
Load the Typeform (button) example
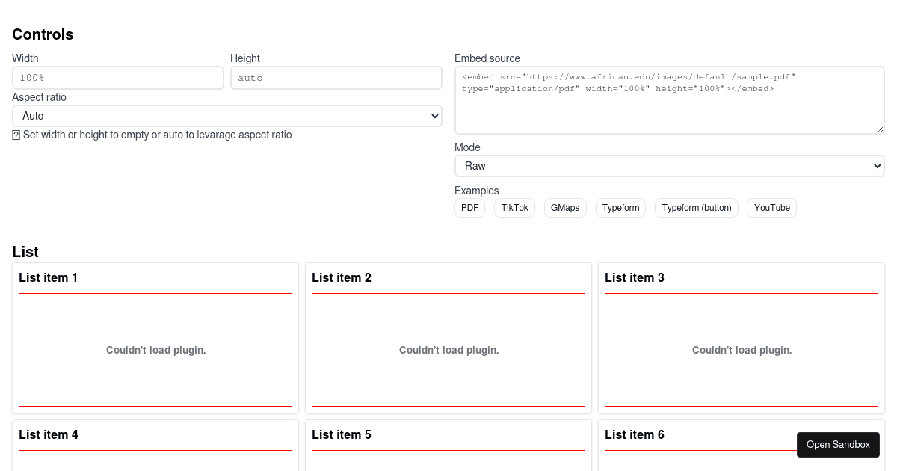pos(696,208)
